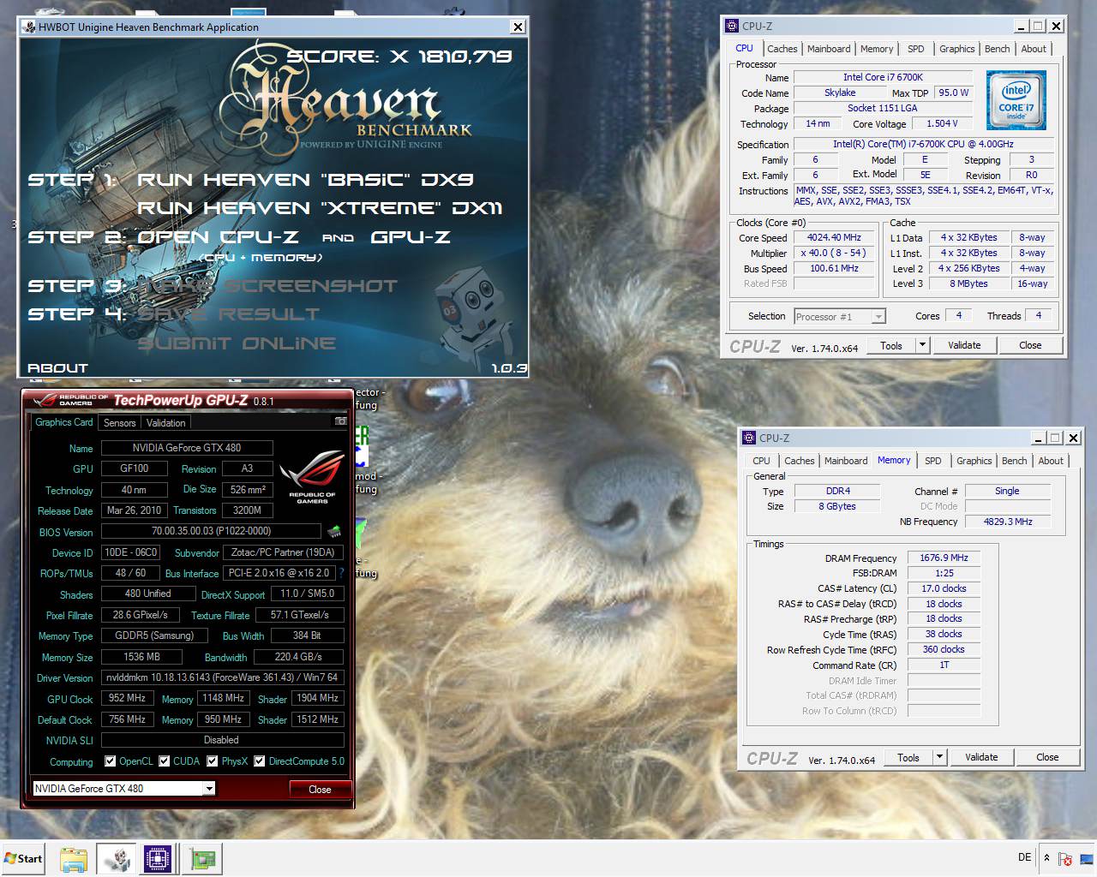The image size is (1097, 877).
Task: Click Close button in top CPU-Z window
Action: pos(1030,345)
